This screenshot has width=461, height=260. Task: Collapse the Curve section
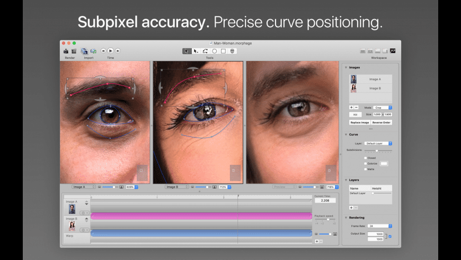pos(345,135)
